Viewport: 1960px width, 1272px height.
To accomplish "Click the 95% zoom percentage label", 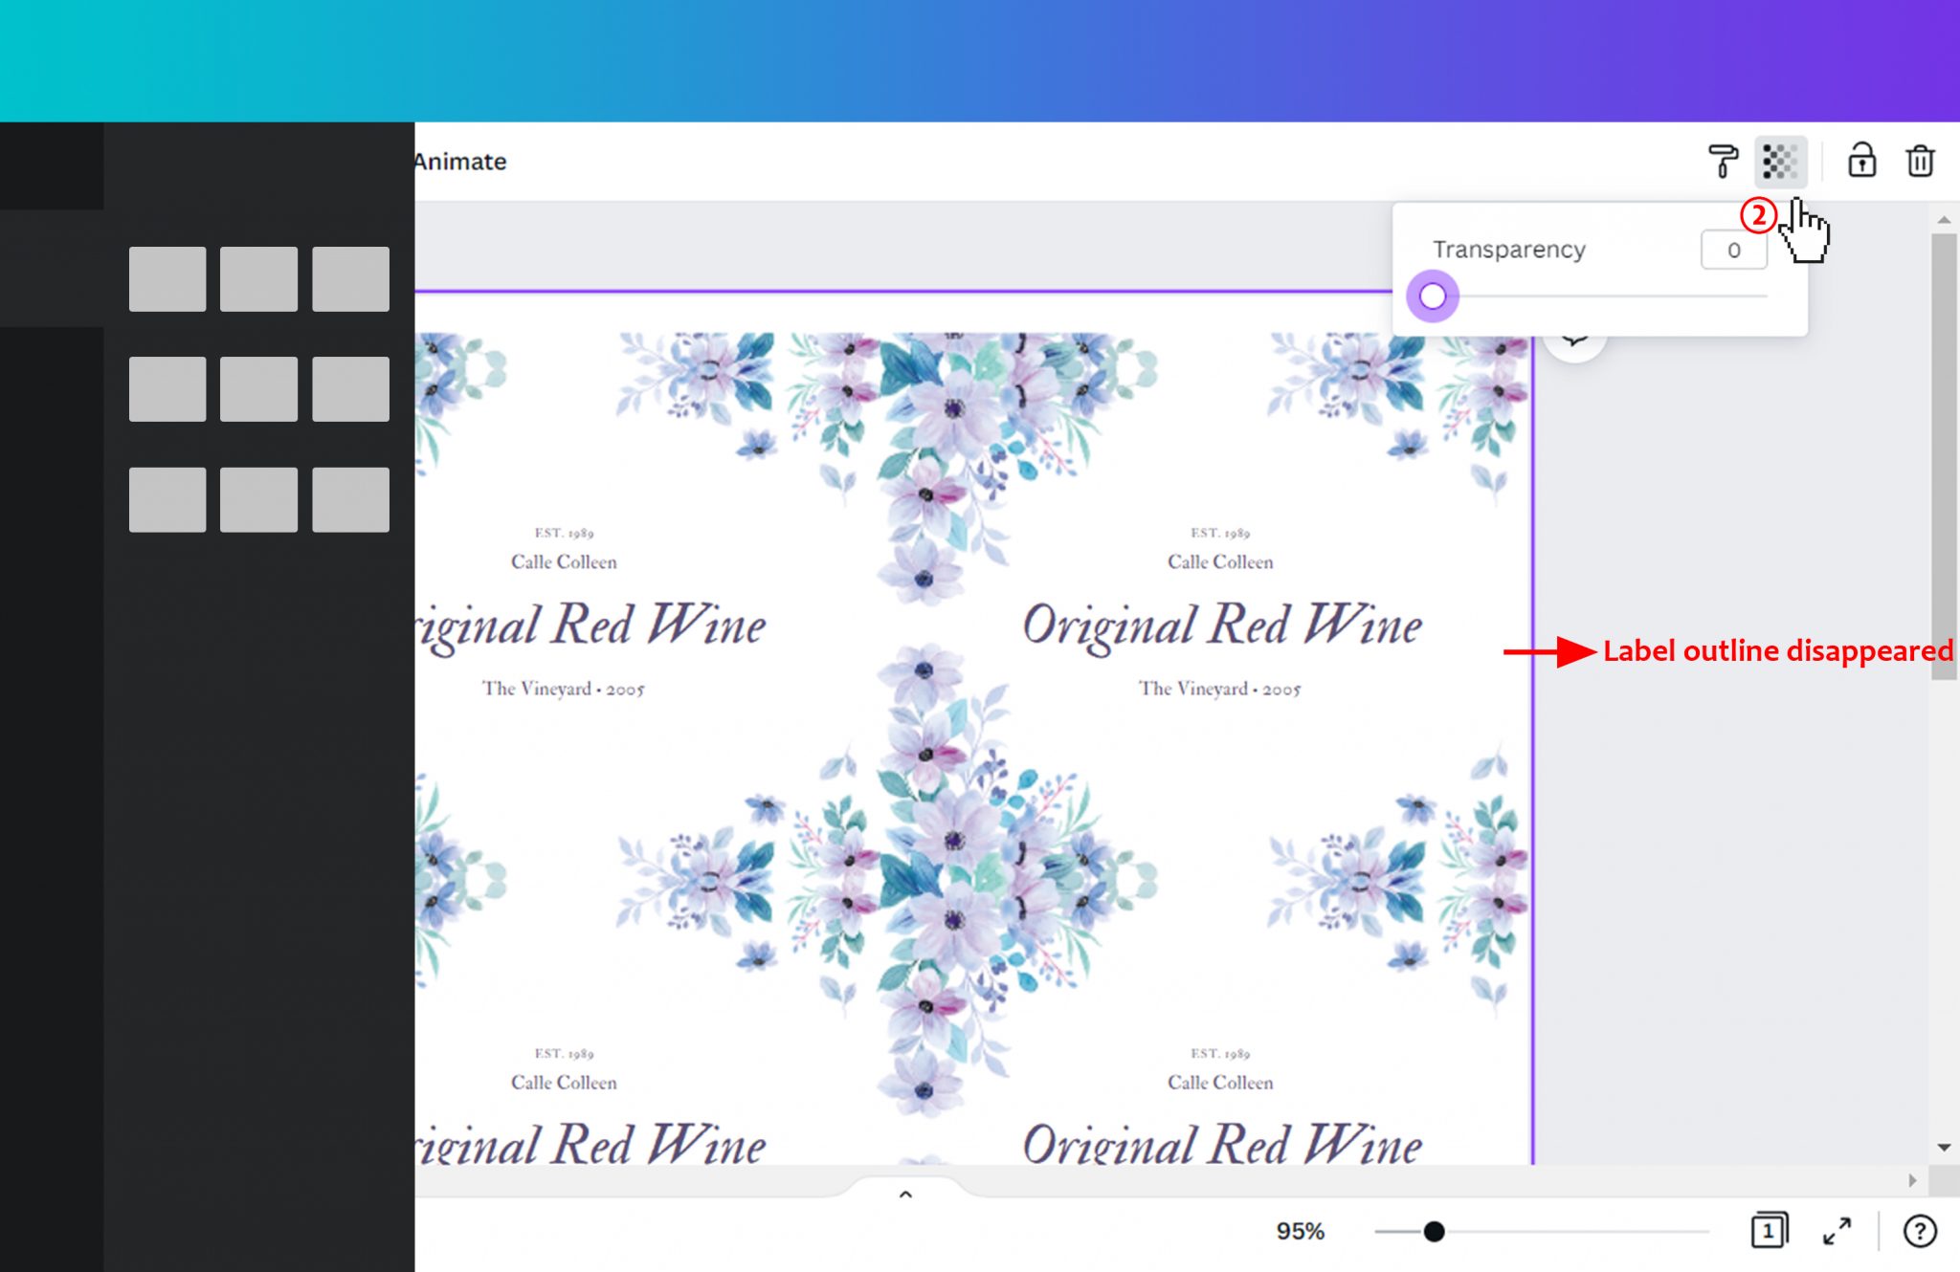I will click(1300, 1232).
